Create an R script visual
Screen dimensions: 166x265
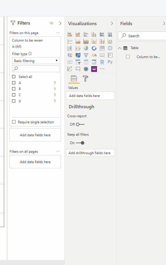pos(102,62)
